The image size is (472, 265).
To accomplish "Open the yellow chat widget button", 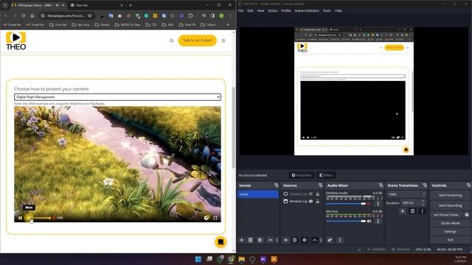I will tap(221, 242).
